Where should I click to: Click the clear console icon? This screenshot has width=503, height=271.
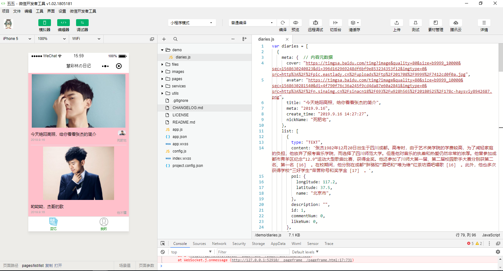coord(163,252)
